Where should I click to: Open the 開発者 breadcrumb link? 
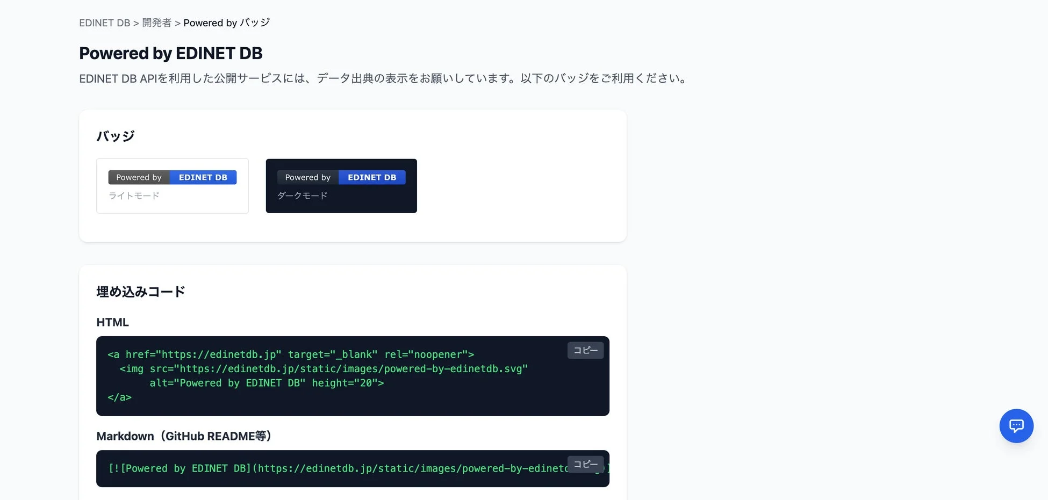point(156,23)
